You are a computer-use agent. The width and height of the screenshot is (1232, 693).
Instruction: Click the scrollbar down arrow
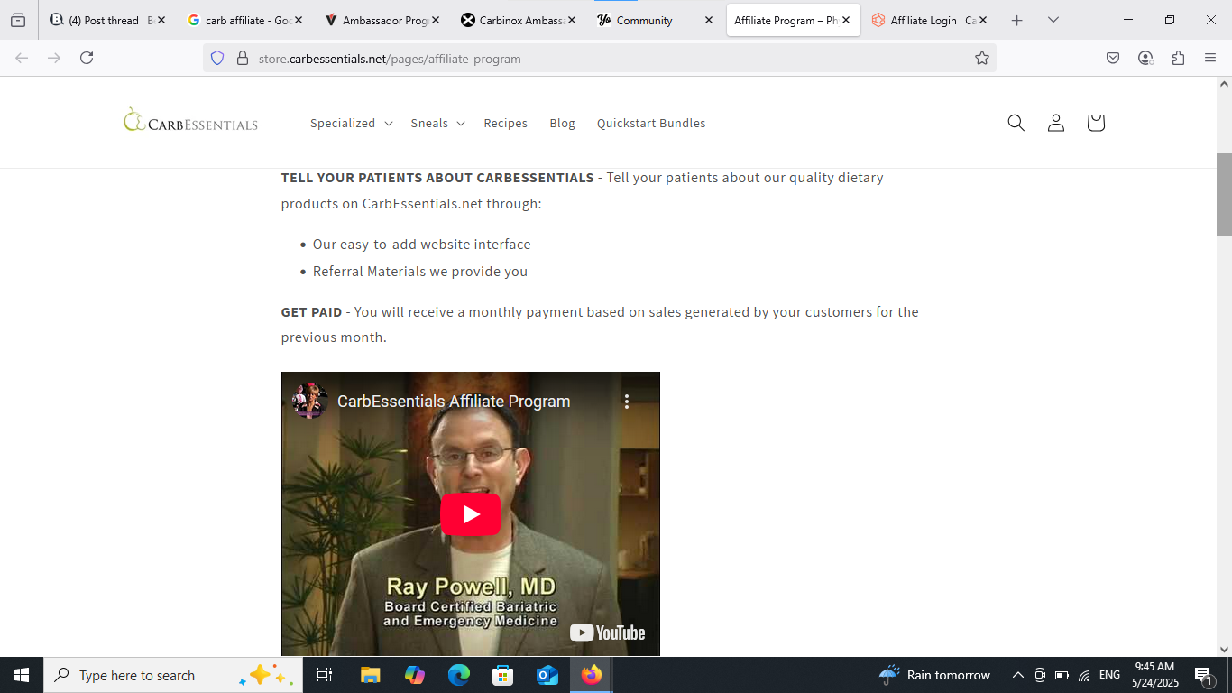(1224, 649)
